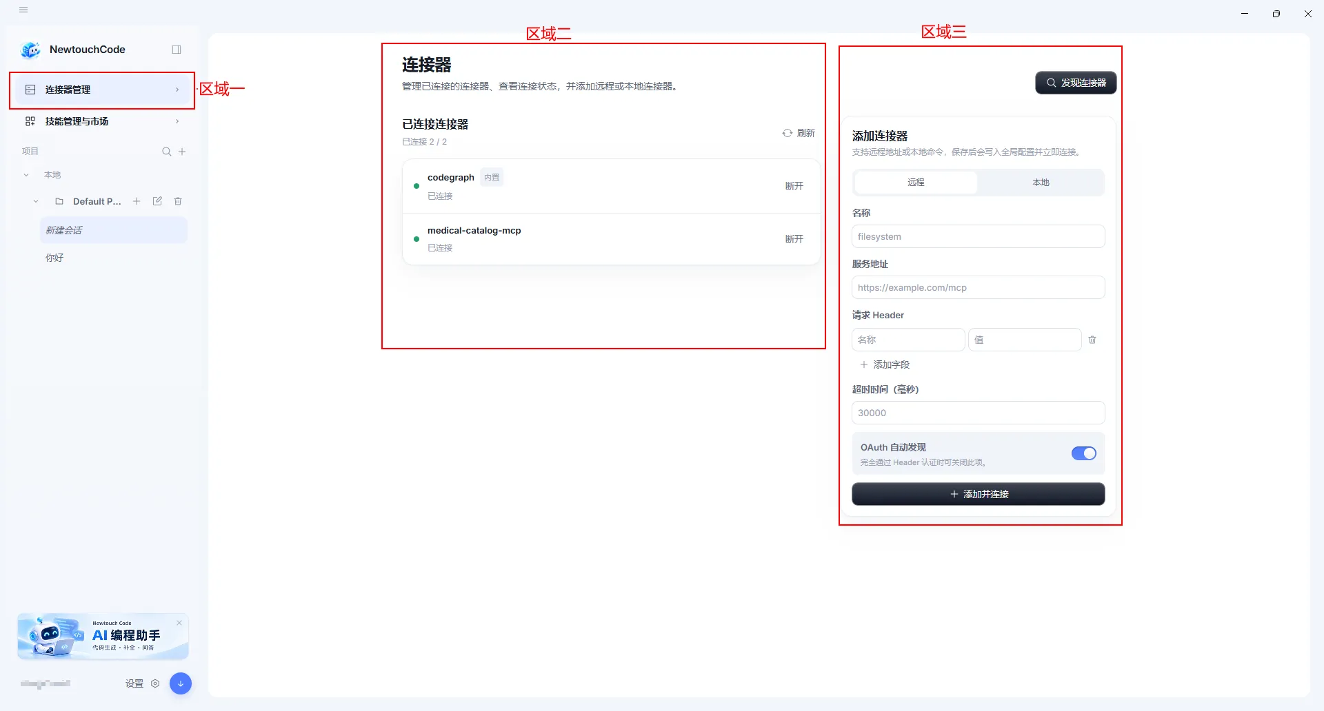Add a session under Default P... with plus icon
Image resolution: width=1324 pixels, height=711 pixels.
(137, 201)
